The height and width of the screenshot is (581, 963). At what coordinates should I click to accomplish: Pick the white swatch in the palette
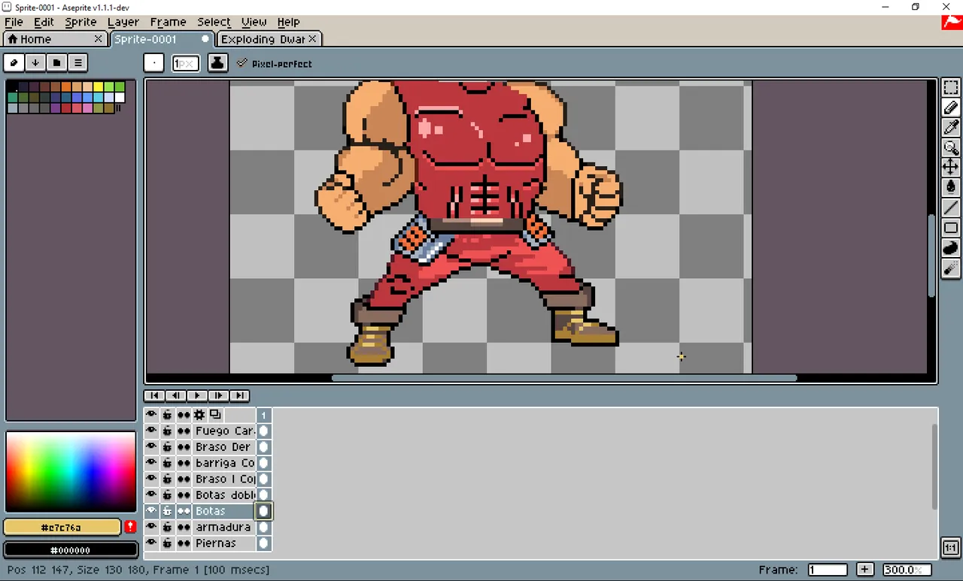(119, 98)
